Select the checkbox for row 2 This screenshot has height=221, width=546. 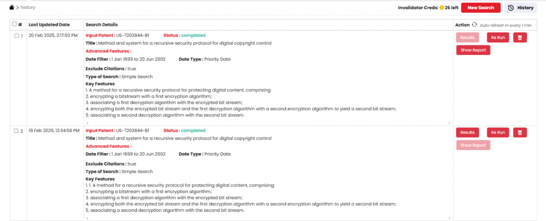tap(16, 131)
